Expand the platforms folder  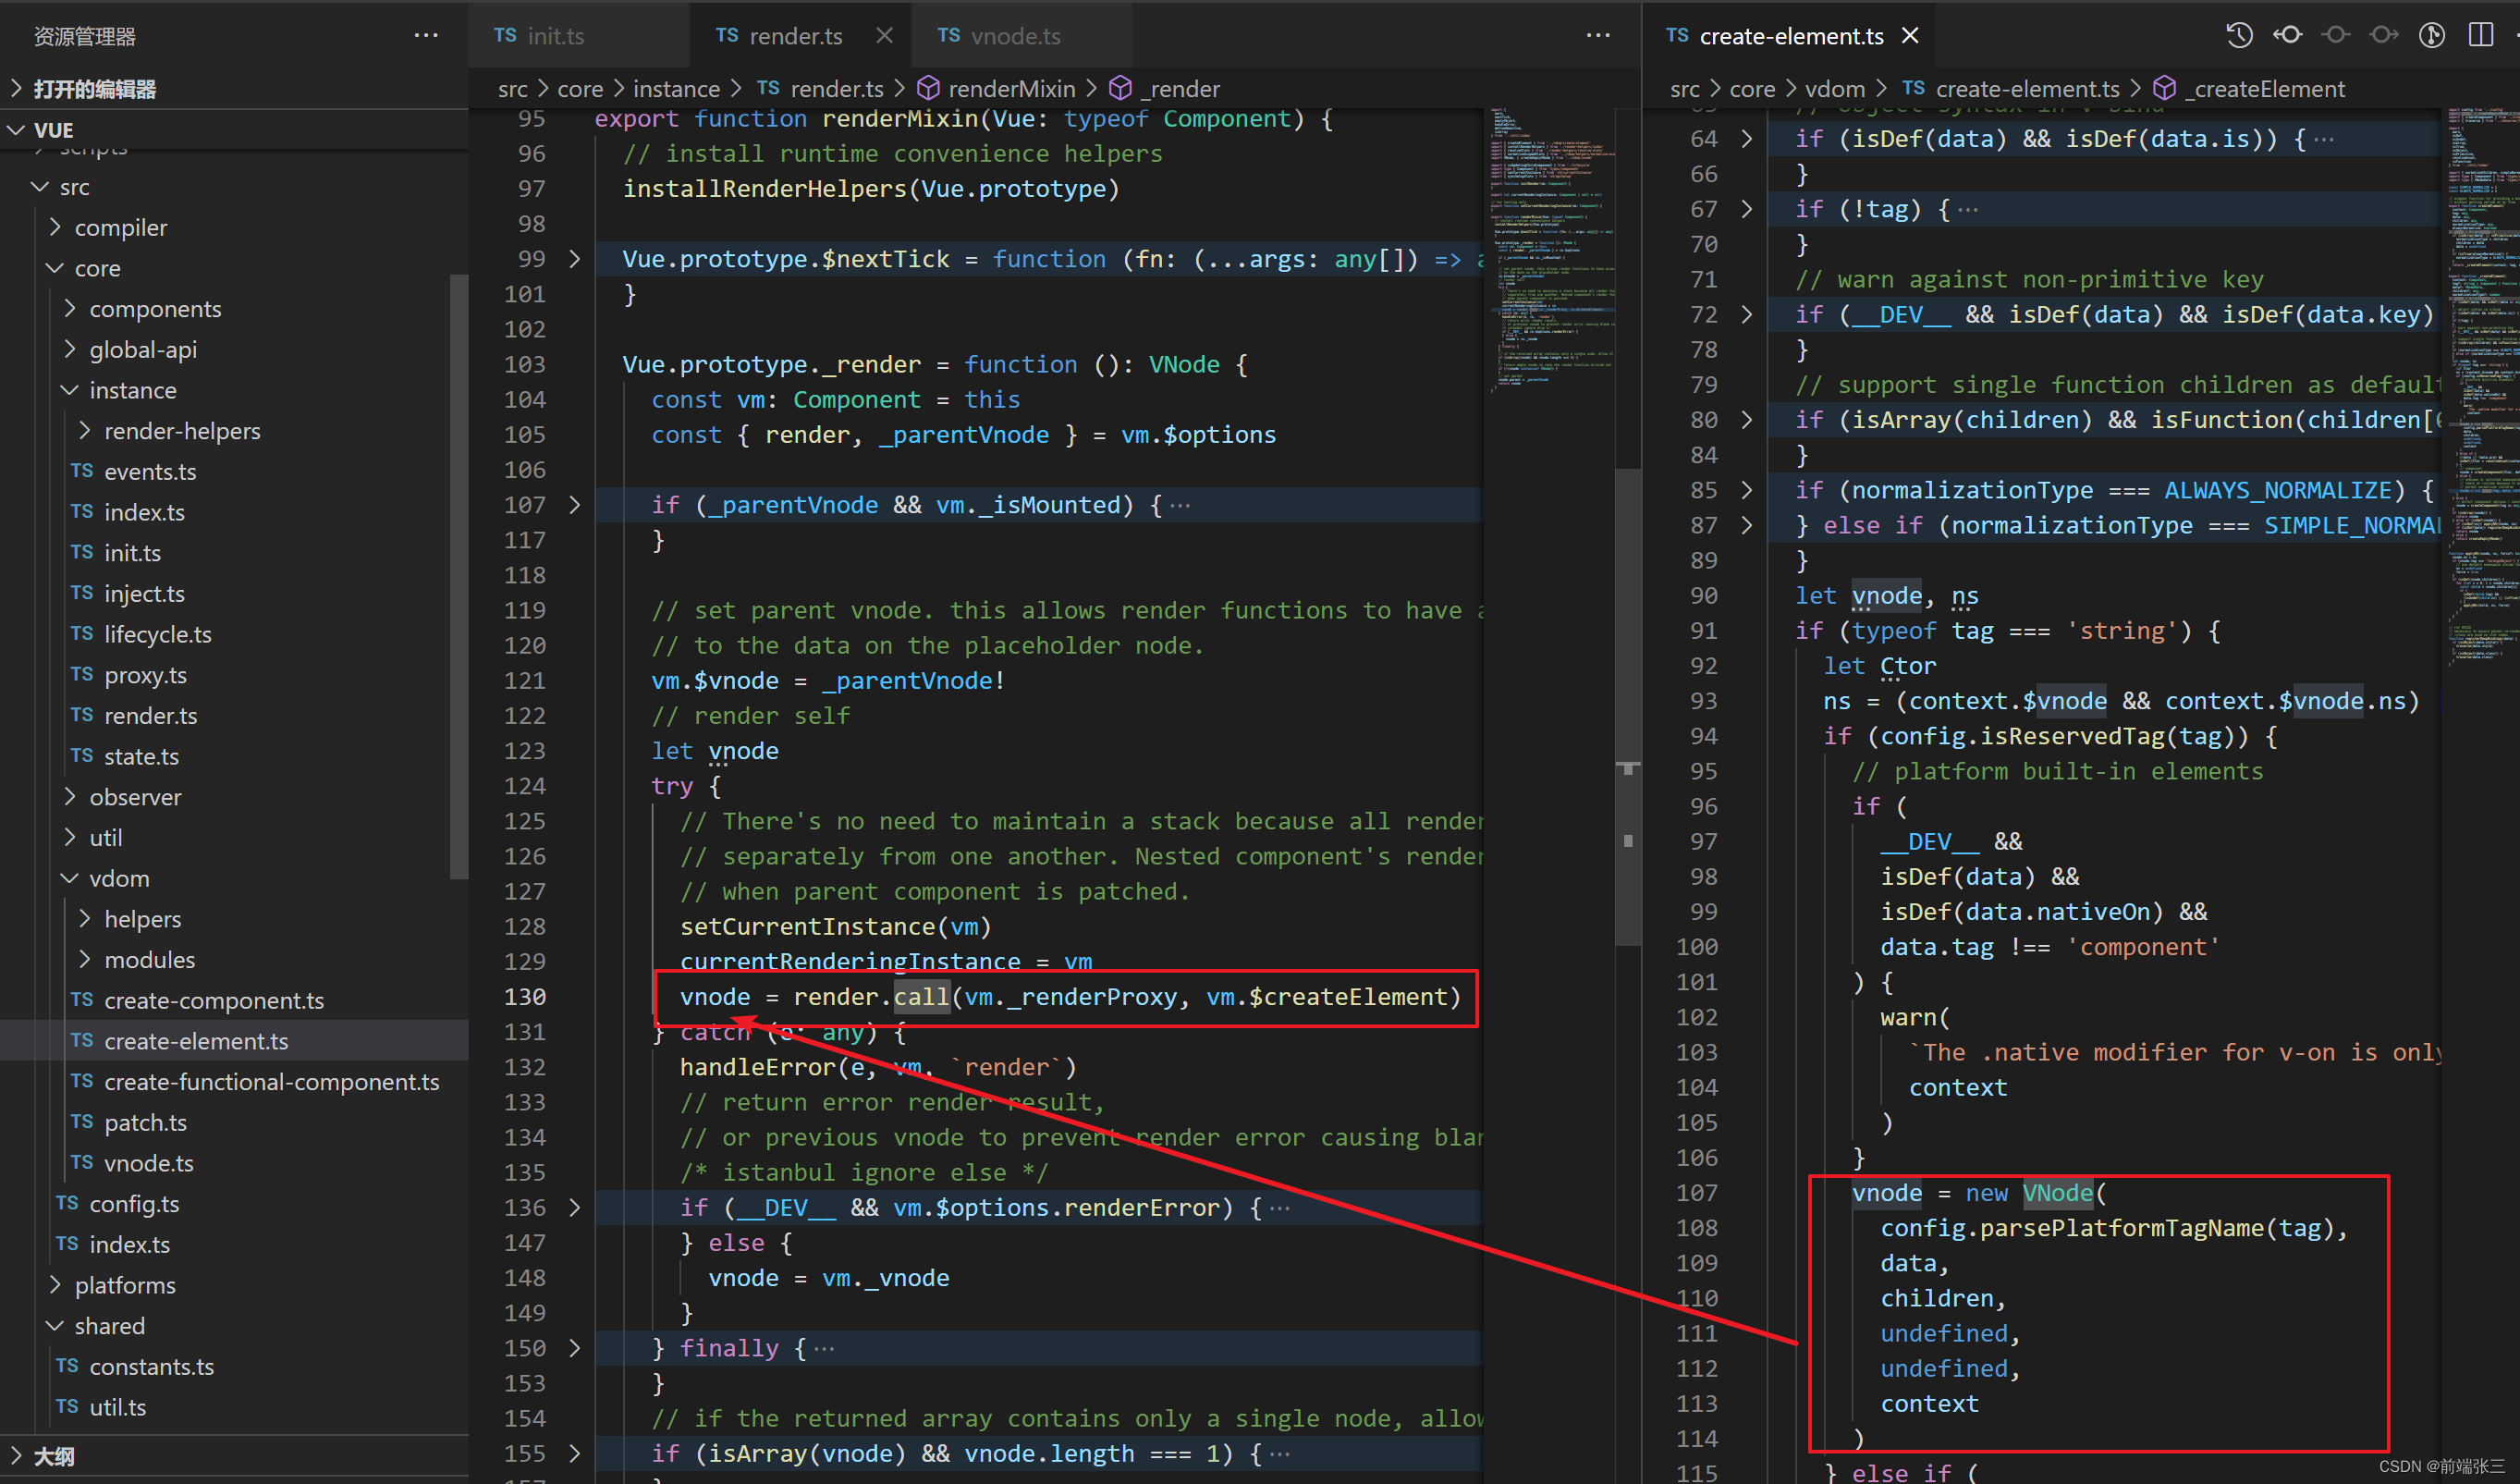(234, 1285)
